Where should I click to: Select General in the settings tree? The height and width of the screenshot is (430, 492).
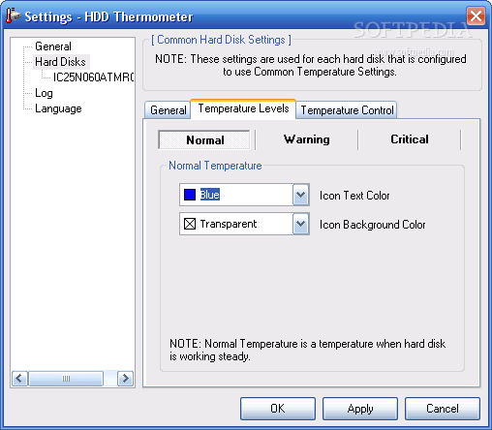click(53, 46)
